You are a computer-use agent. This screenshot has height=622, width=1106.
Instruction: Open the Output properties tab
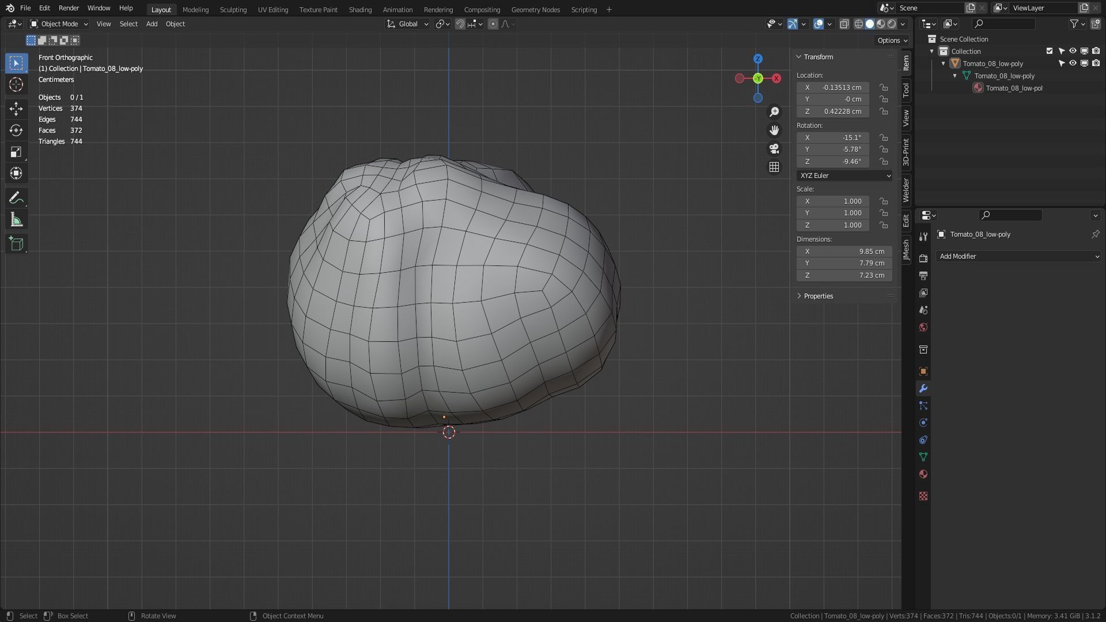tap(923, 276)
